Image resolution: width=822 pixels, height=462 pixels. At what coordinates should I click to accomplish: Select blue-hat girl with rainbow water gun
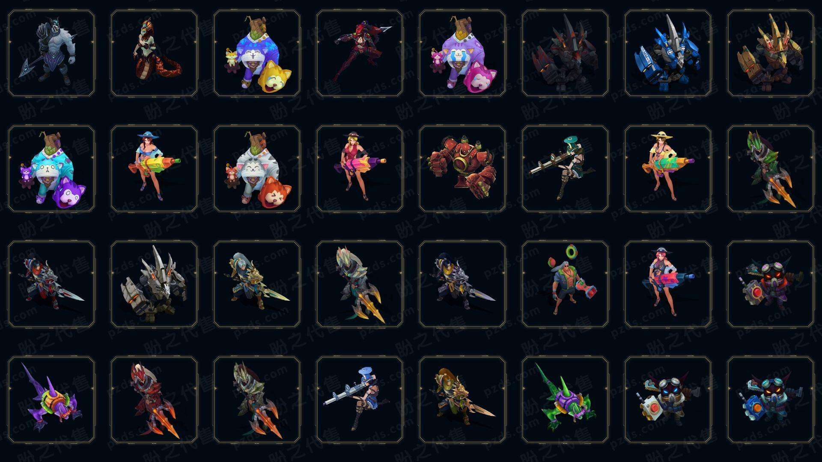(x=154, y=169)
